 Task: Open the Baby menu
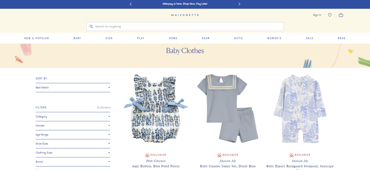point(77,38)
